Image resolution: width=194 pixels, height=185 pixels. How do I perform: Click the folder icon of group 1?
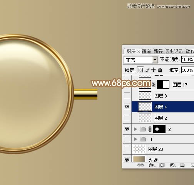(x=142, y=139)
